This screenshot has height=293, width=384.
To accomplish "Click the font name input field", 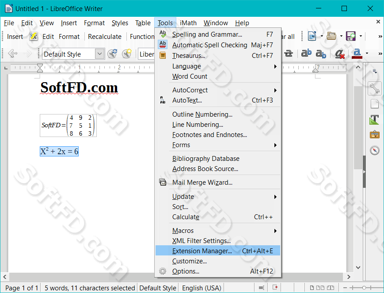I will click(x=146, y=54).
